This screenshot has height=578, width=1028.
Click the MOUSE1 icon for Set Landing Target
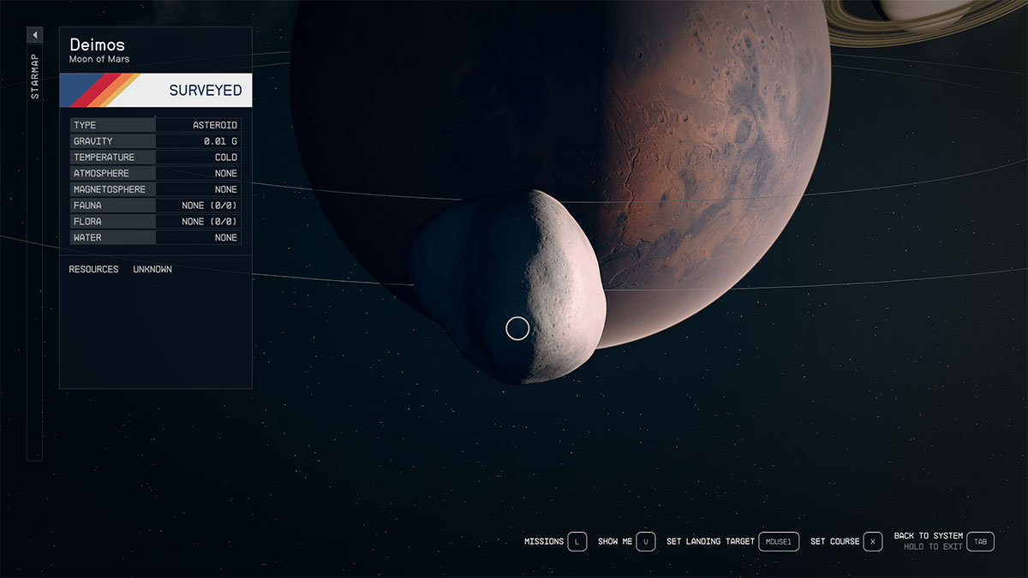pyautogui.click(x=779, y=541)
